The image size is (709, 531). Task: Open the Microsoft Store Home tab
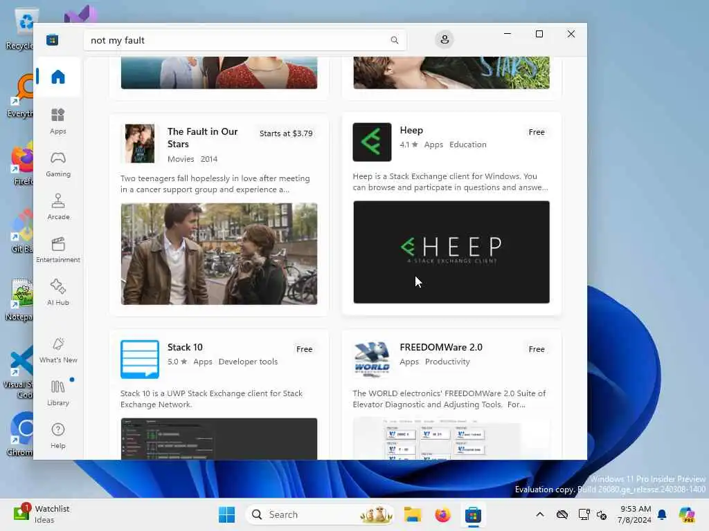(58, 76)
